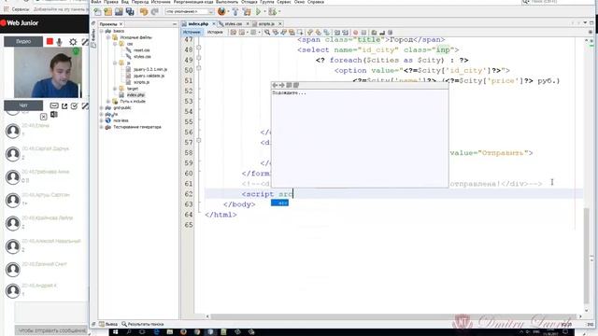Click the Debug Project icon
This screenshot has height=336, width=598.
point(272,12)
